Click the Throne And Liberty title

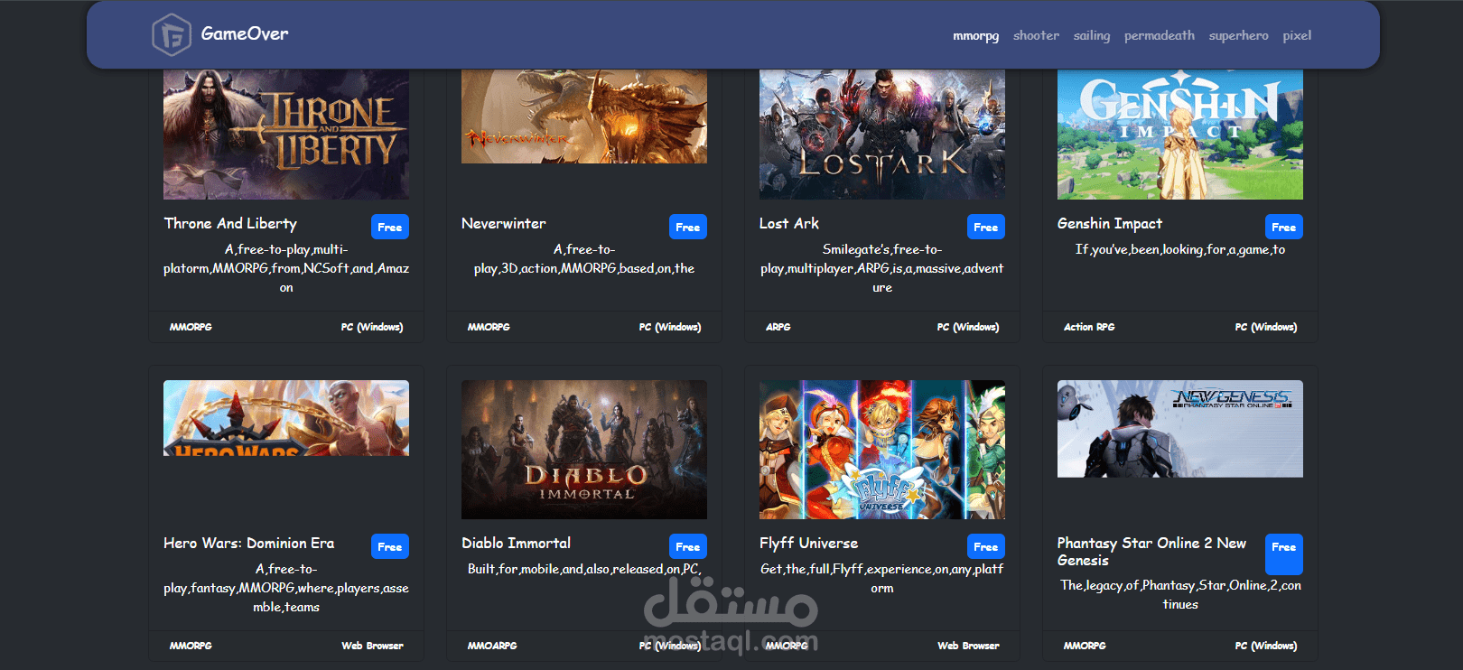[x=230, y=223]
